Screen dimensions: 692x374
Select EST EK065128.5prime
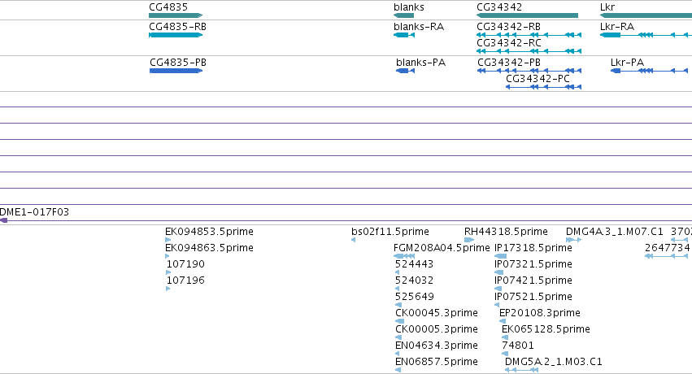tap(546, 329)
